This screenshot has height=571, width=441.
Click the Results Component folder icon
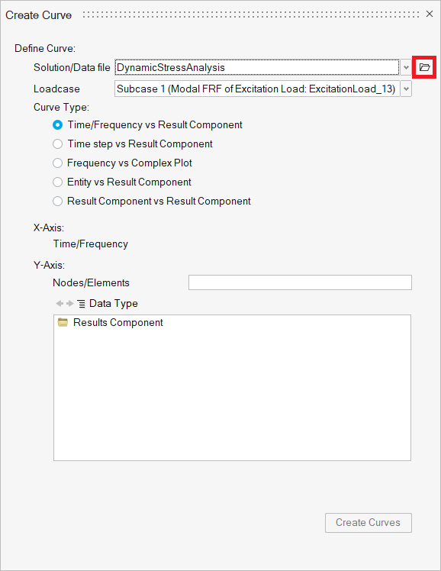[x=63, y=322]
